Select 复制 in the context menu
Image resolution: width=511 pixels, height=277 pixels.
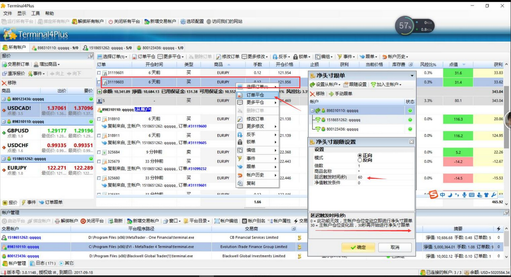coord(257,183)
